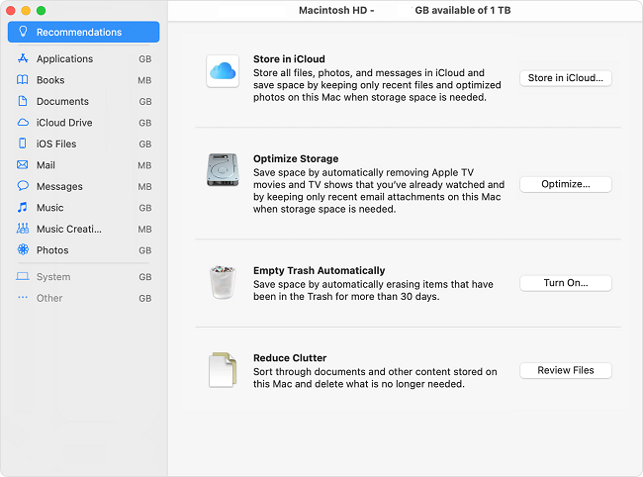Click the green zoom window button

click(x=41, y=10)
